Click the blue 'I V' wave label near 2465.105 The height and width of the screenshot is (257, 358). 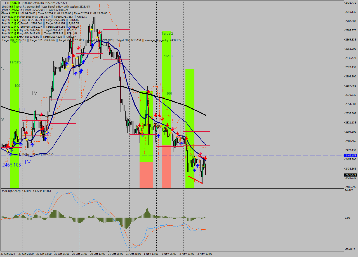coord(28,162)
